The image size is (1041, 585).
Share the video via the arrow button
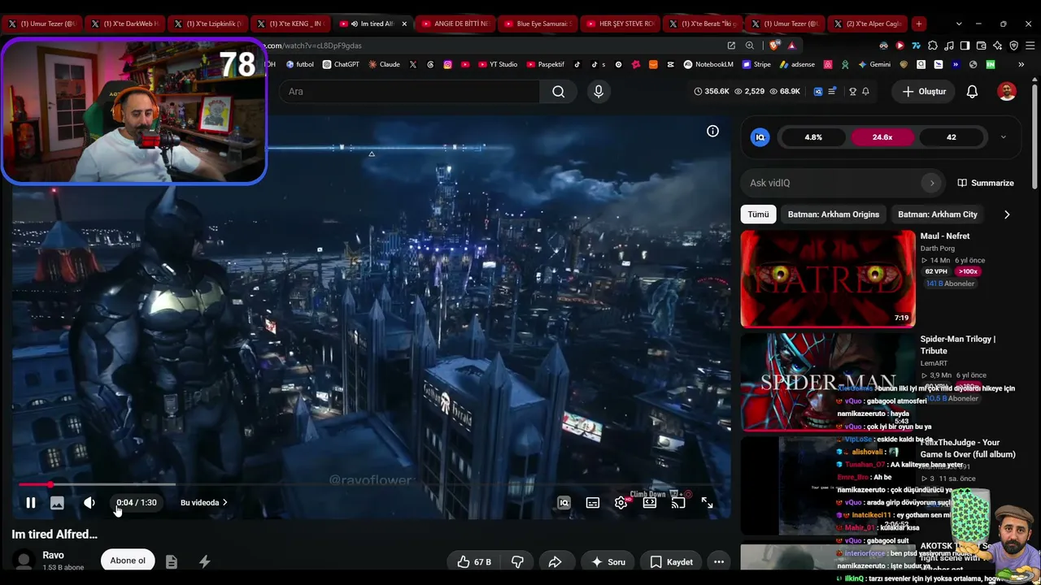pyautogui.click(x=555, y=561)
